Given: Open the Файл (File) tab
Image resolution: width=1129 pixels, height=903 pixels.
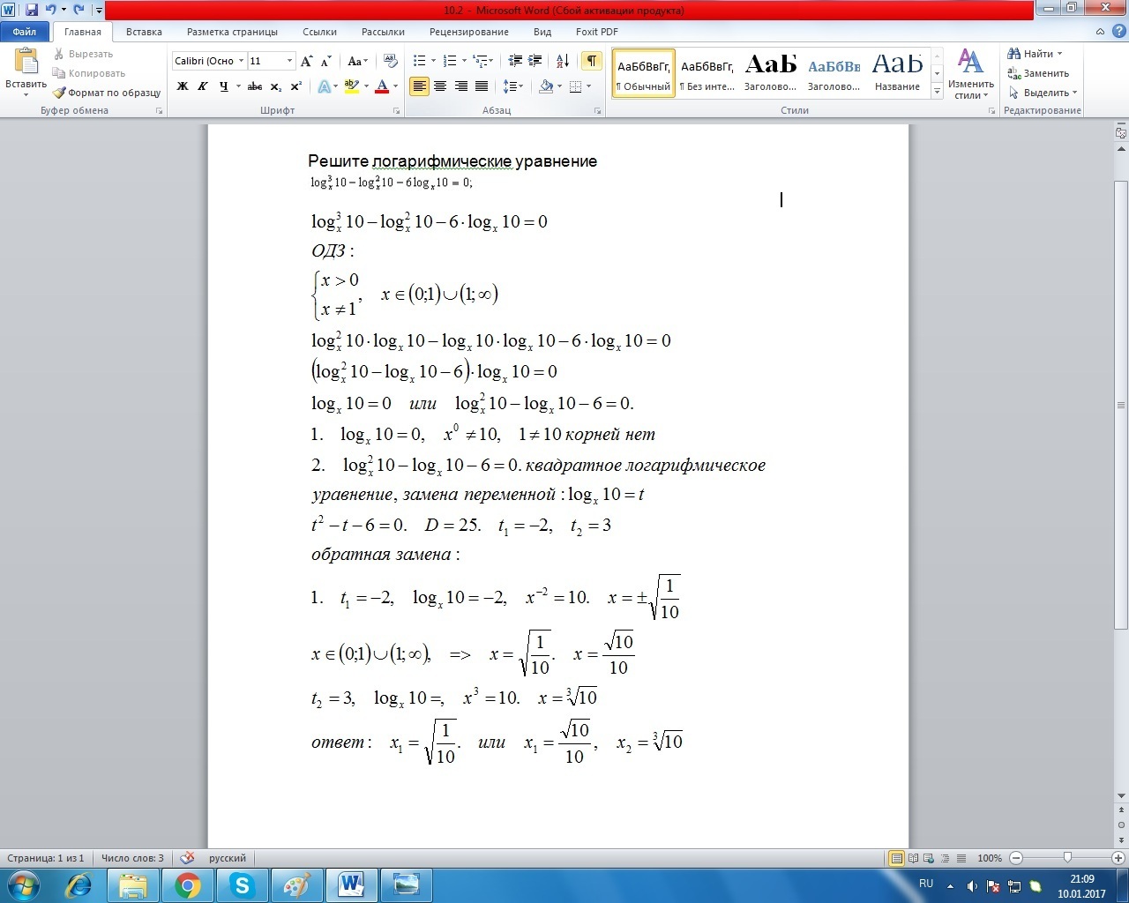Looking at the screenshot, I should [25, 32].
